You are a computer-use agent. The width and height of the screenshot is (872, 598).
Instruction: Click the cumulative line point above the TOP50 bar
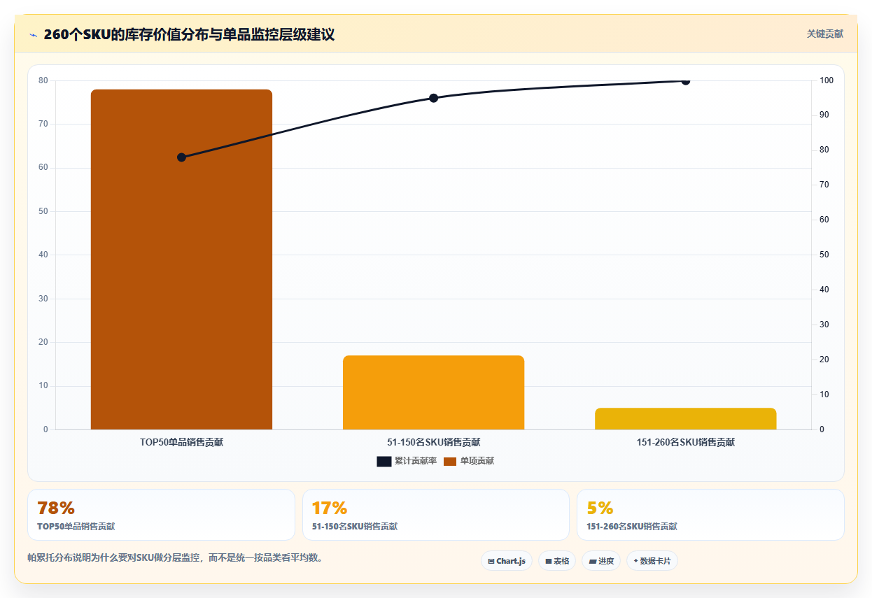181,157
